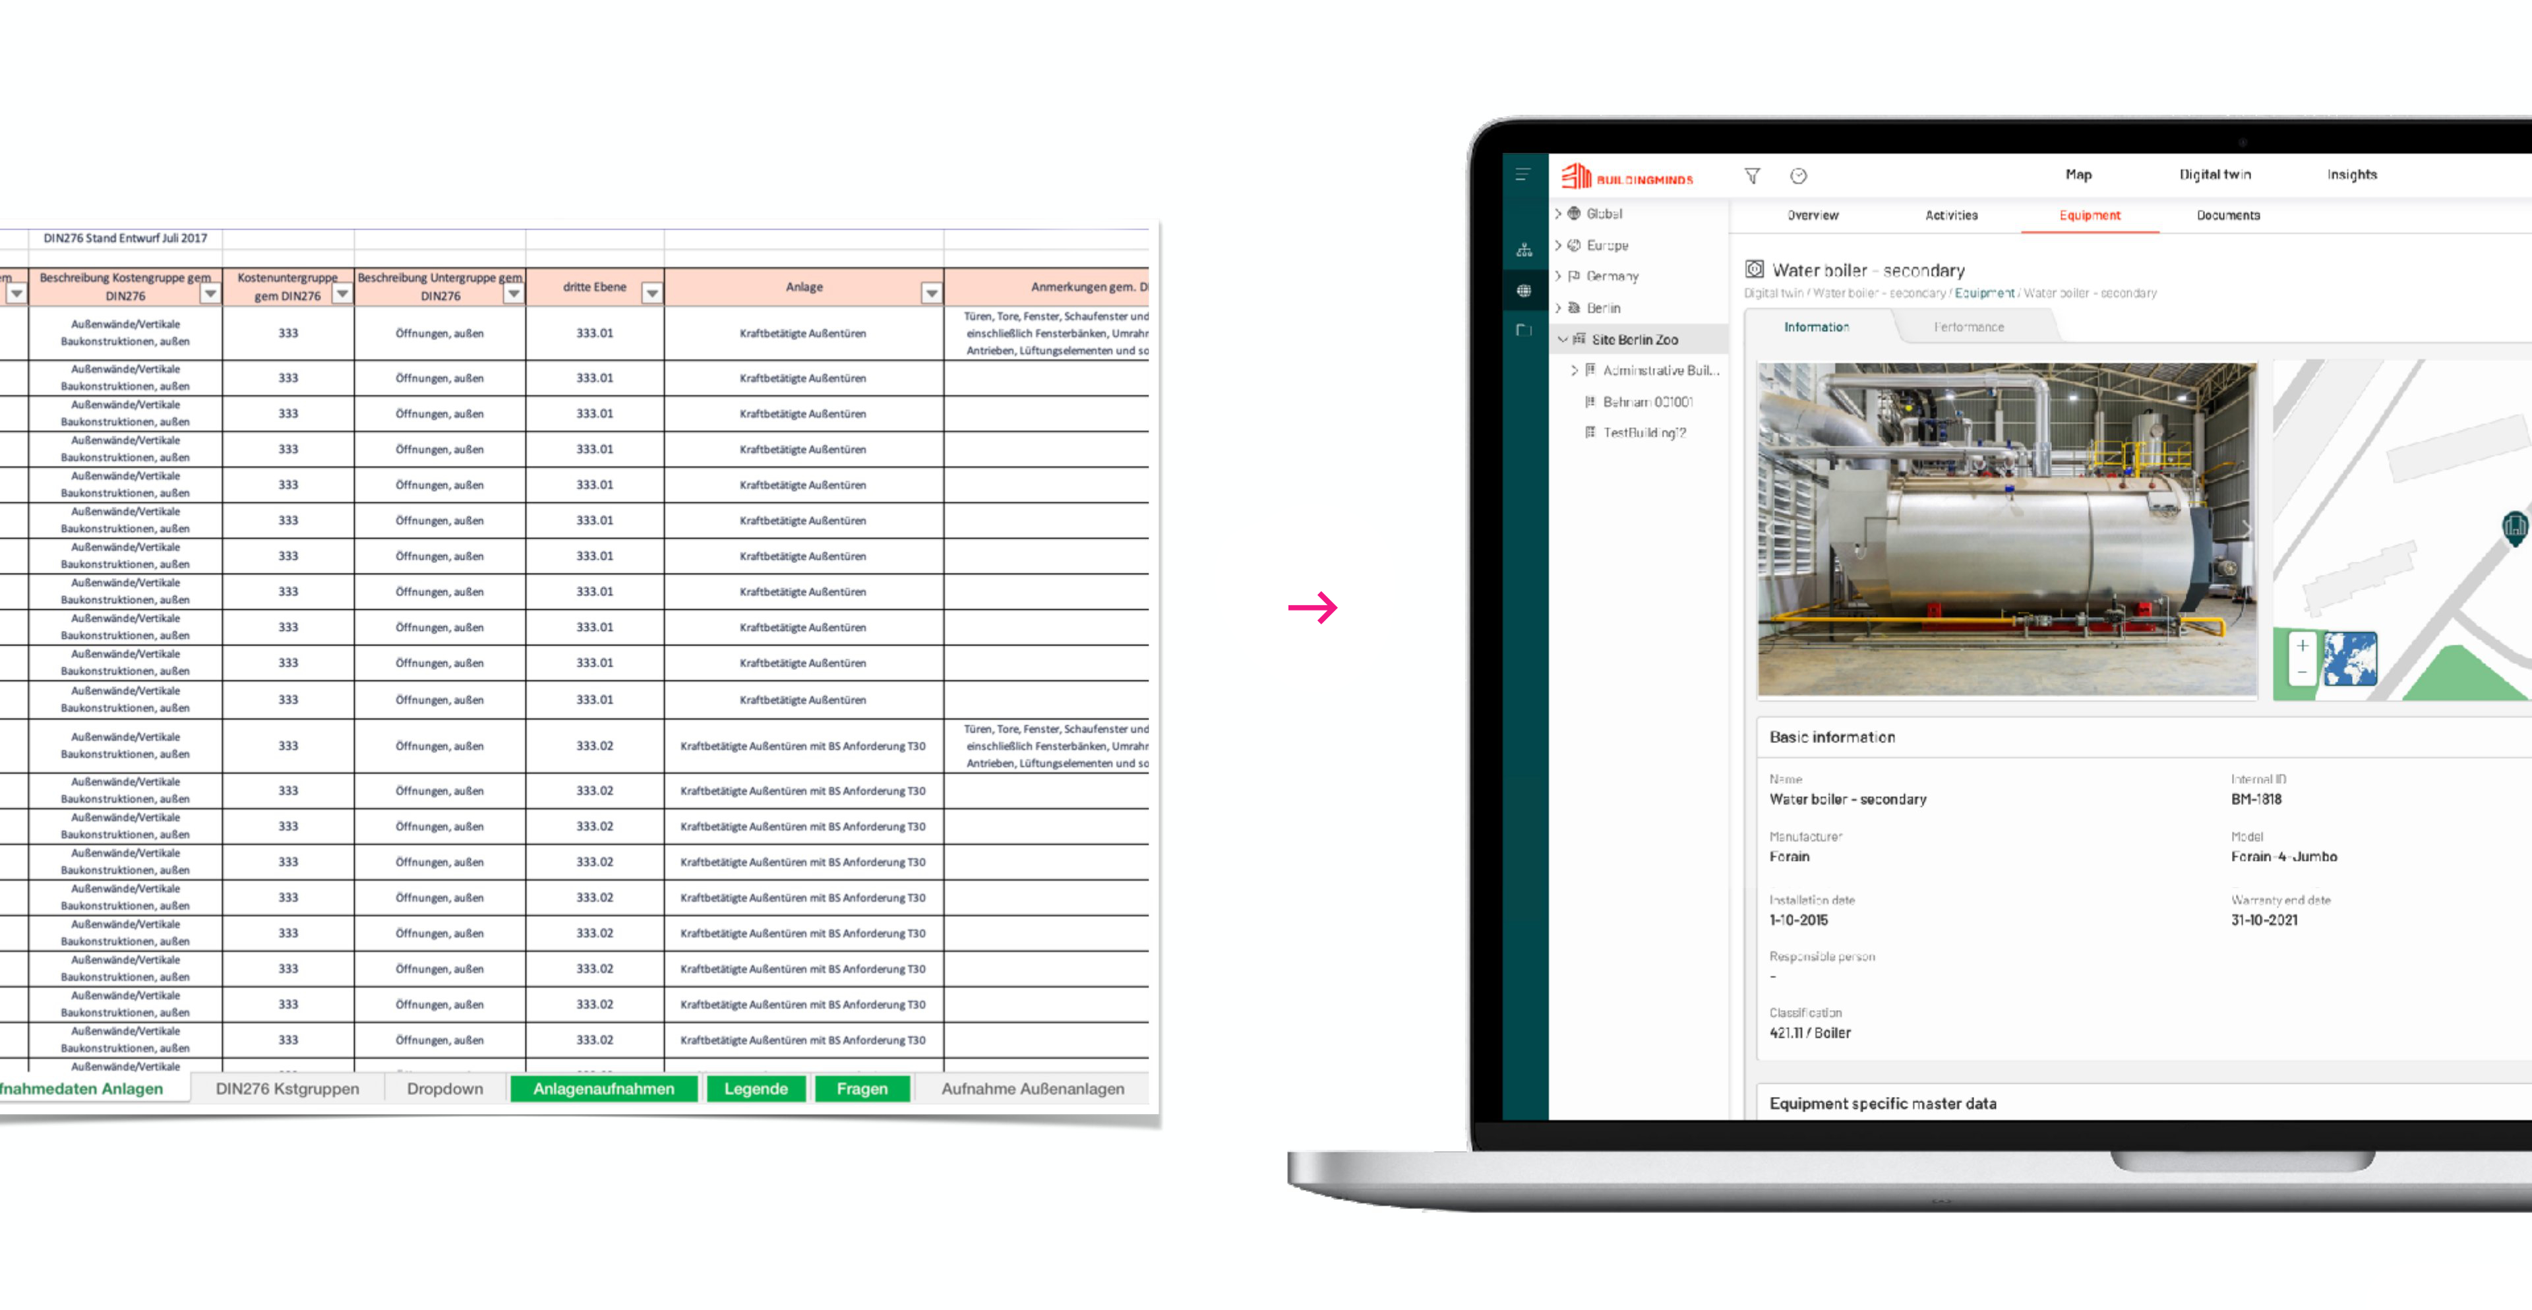Select the Information sub-tab
This screenshot has height=1310, width=2532.
(1817, 327)
